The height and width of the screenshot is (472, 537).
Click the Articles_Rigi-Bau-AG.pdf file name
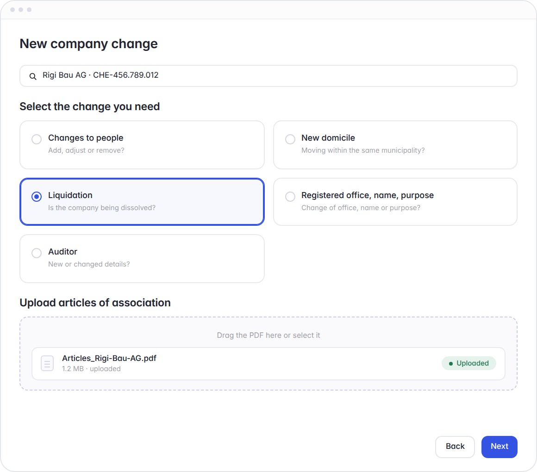(x=109, y=358)
